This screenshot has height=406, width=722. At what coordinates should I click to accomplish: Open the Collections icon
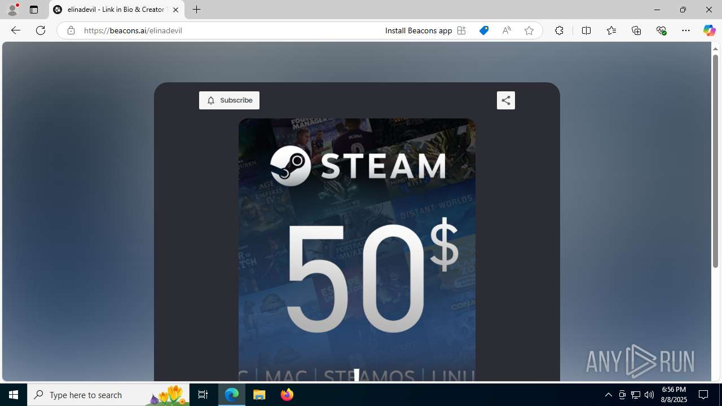(636, 30)
